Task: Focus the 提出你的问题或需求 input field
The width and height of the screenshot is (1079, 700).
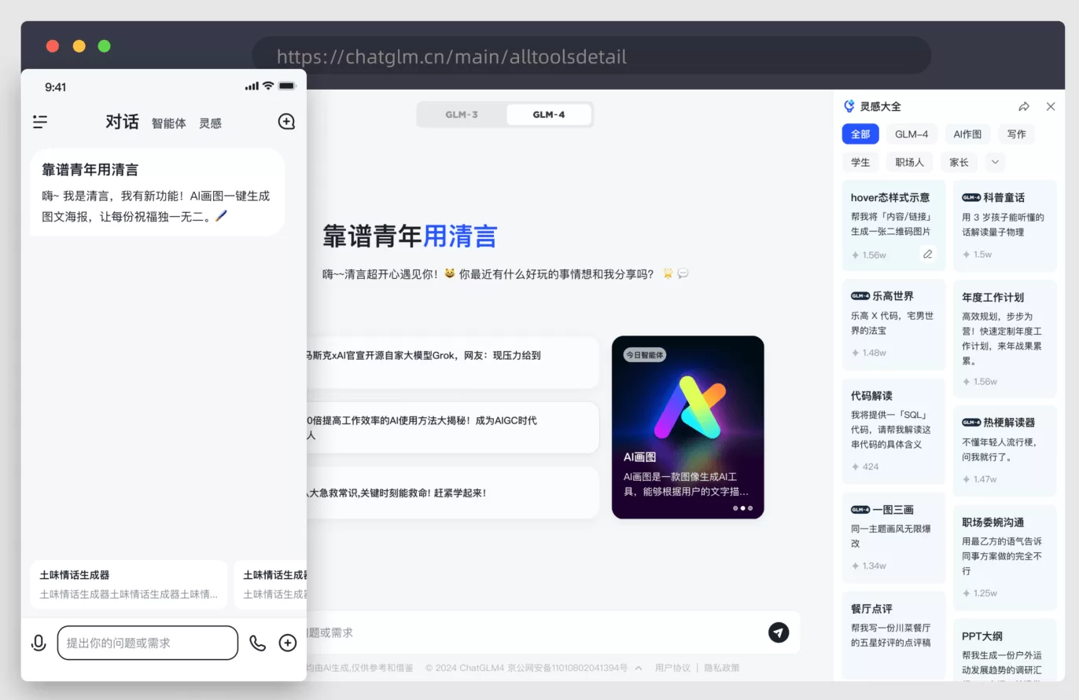Action: tap(147, 643)
